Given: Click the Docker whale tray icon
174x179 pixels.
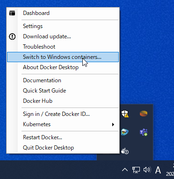Looking at the screenshot, I should (125, 151).
